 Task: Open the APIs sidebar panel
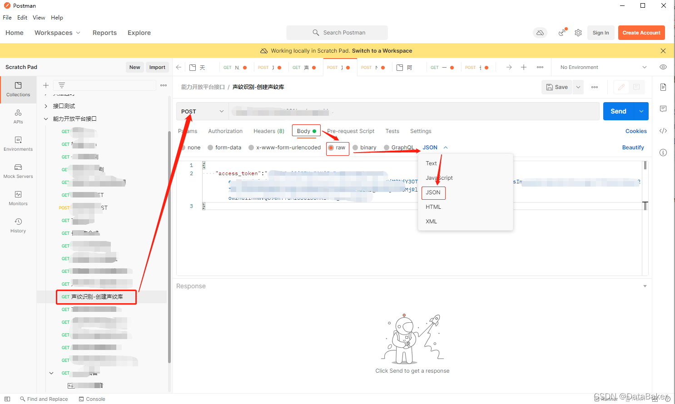(x=18, y=117)
